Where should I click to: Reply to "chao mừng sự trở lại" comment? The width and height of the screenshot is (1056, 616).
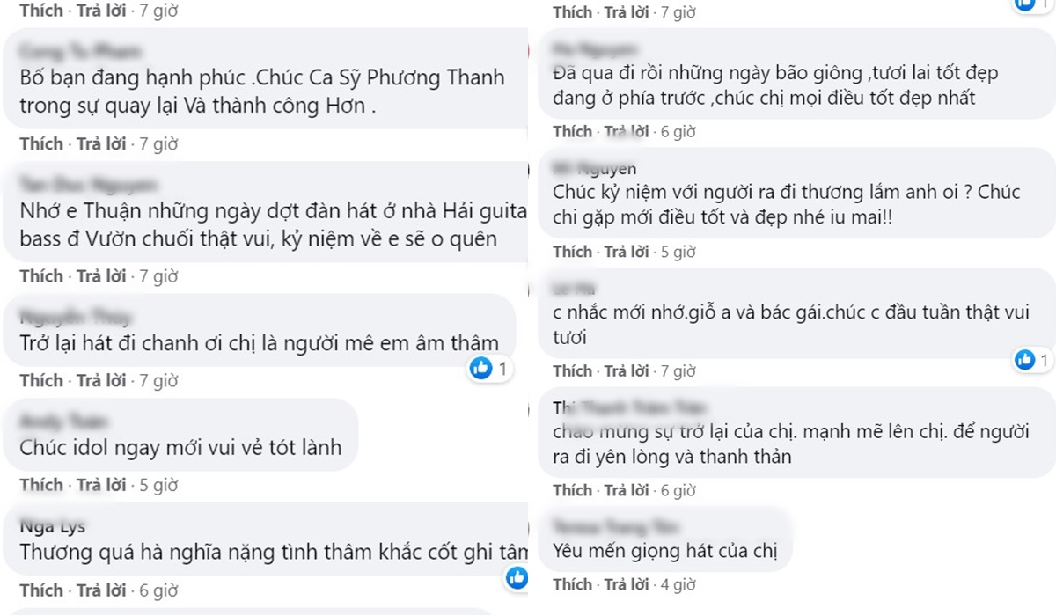click(626, 490)
